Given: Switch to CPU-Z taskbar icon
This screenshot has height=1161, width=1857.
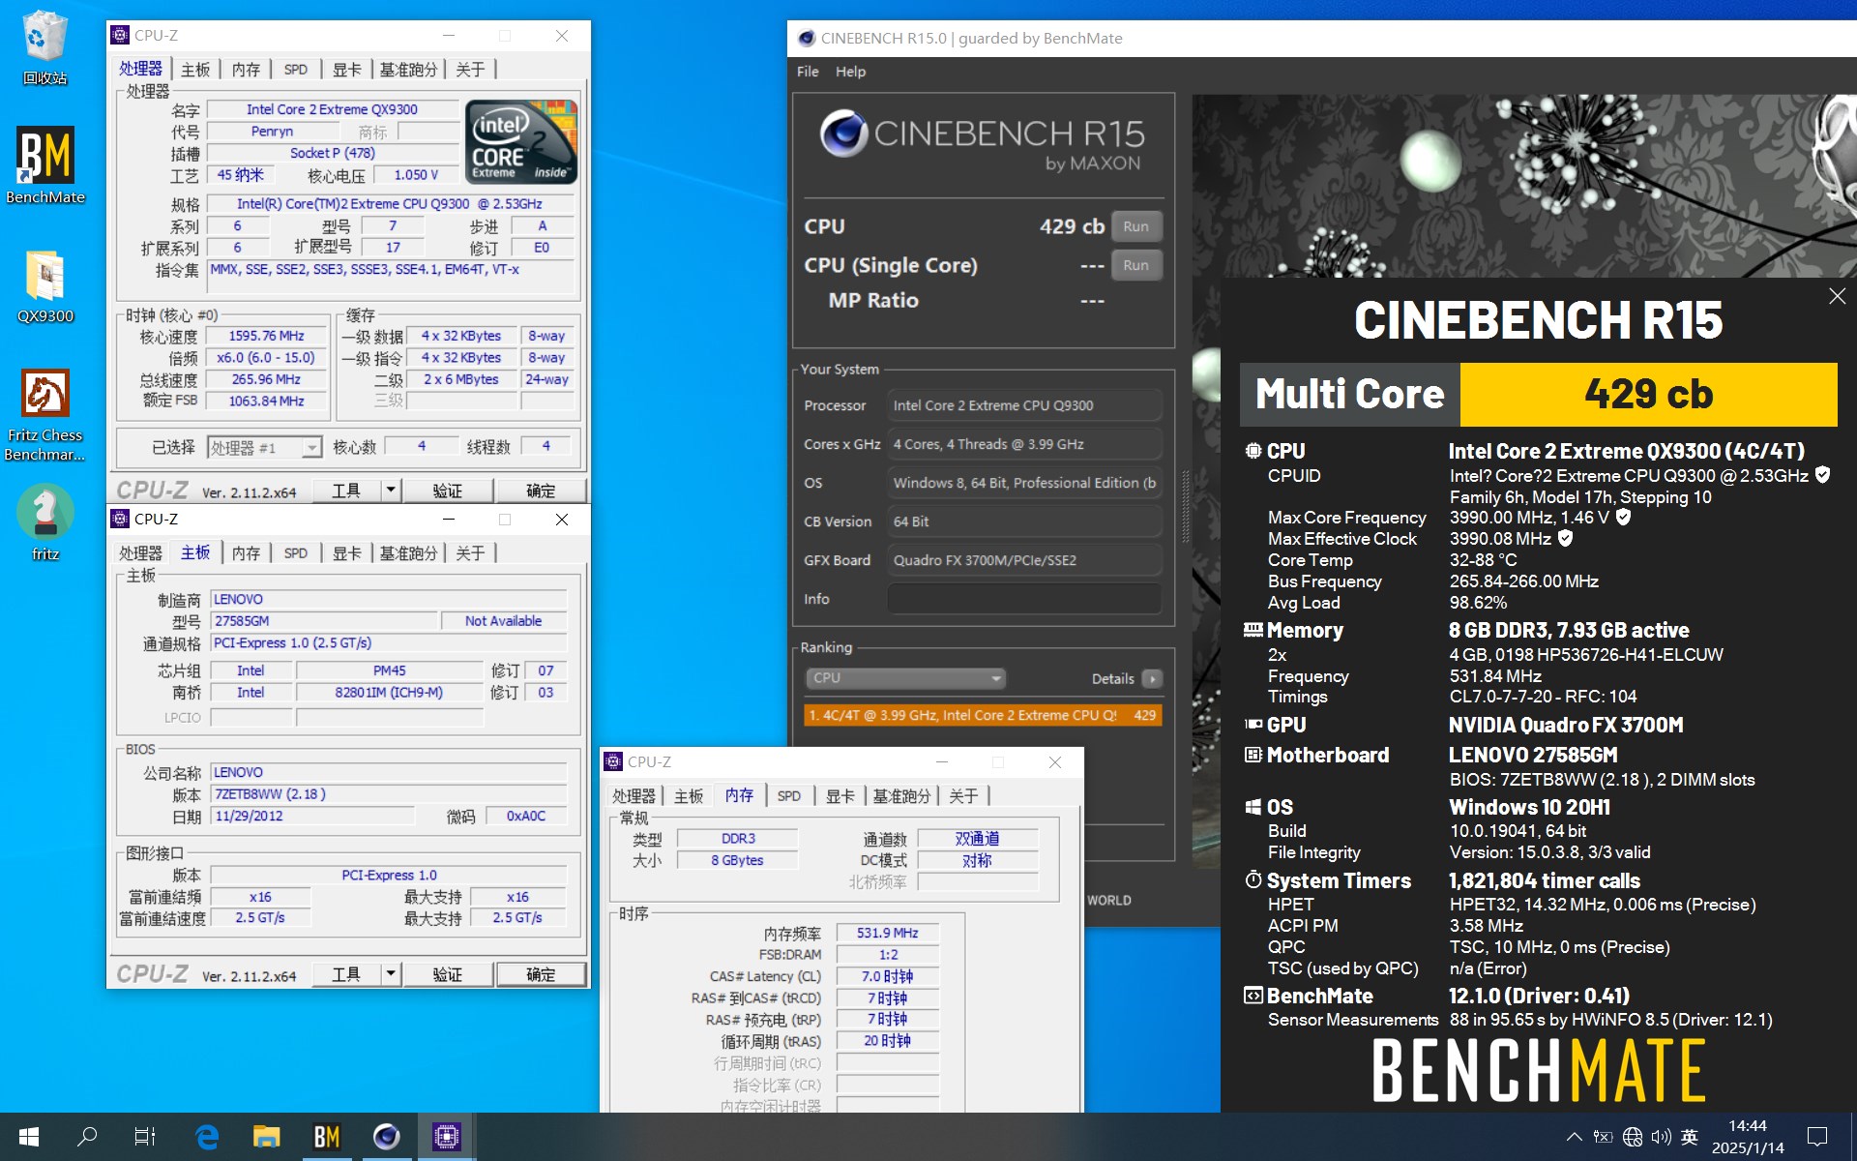Looking at the screenshot, I should click(x=446, y=1137).
